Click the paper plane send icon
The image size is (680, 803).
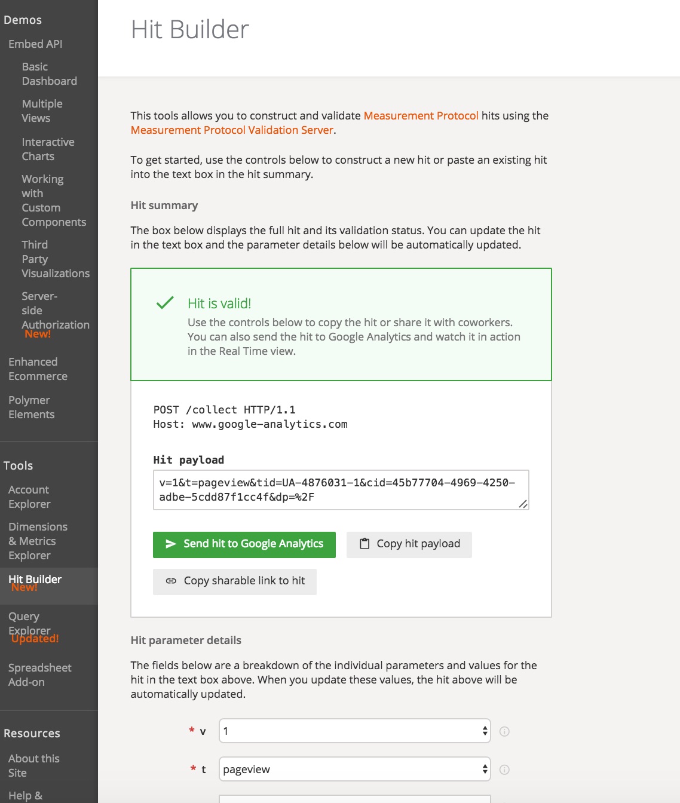click(171, 544)
